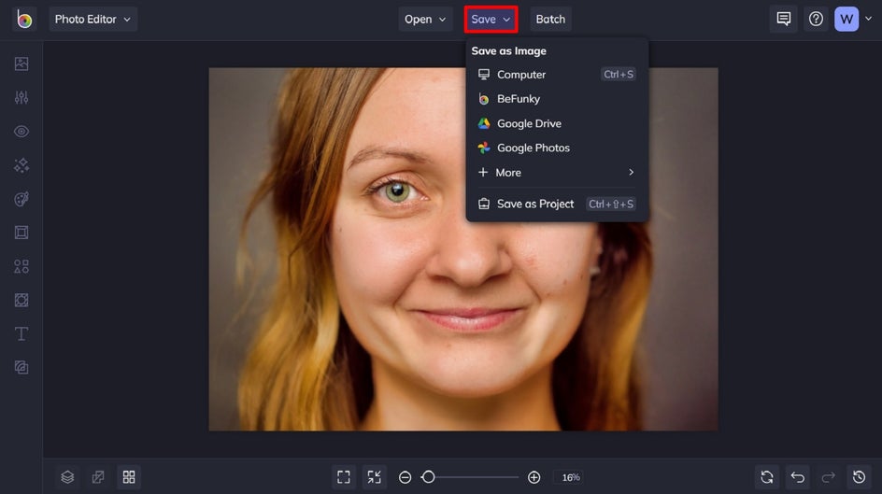
Task: Save image to BeFunky
Action: 556,99
